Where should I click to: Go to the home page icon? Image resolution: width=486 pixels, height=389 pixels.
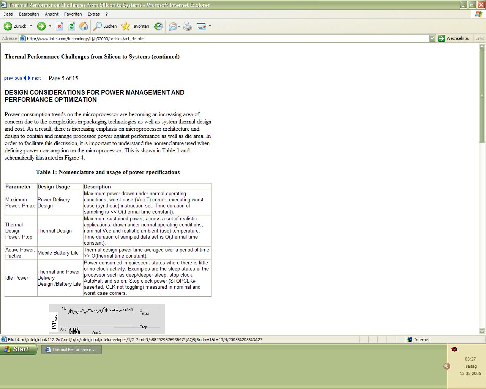click(84, 26)
